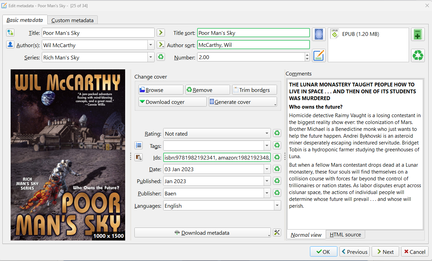Switch to the Custom metadata tab
432x261 pixels.
(x=72, y=20)
